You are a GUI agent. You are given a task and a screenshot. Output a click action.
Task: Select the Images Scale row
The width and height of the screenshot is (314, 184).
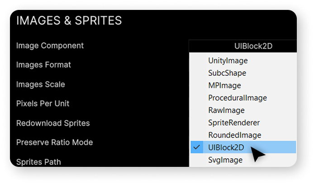[x=41, y=84]
